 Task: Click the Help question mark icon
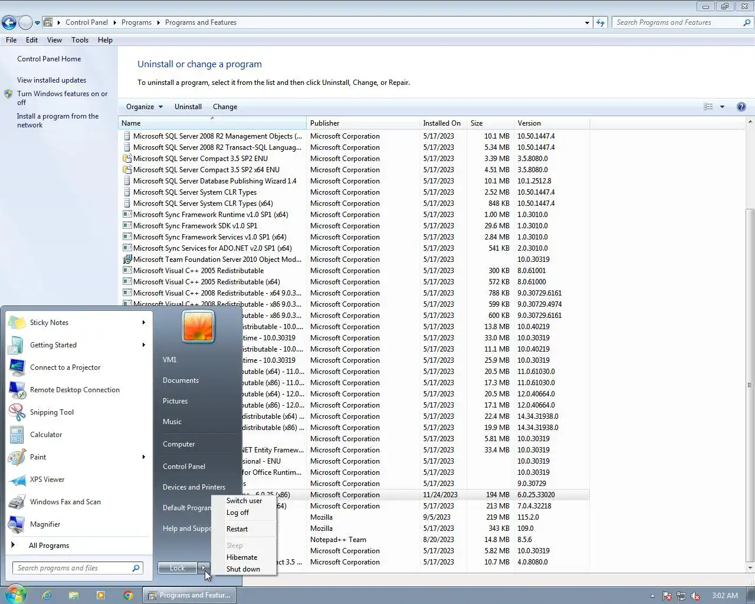741,107
